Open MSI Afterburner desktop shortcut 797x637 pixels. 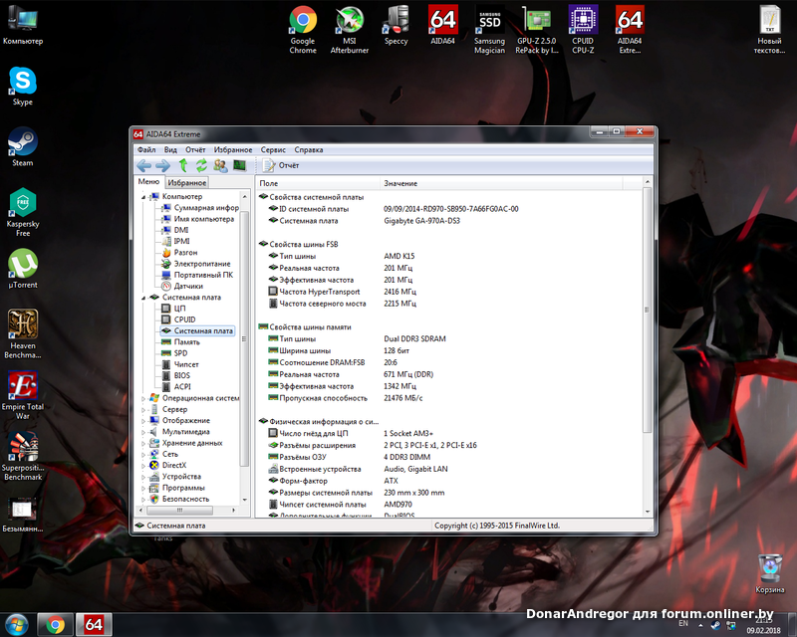coord(349,21)
